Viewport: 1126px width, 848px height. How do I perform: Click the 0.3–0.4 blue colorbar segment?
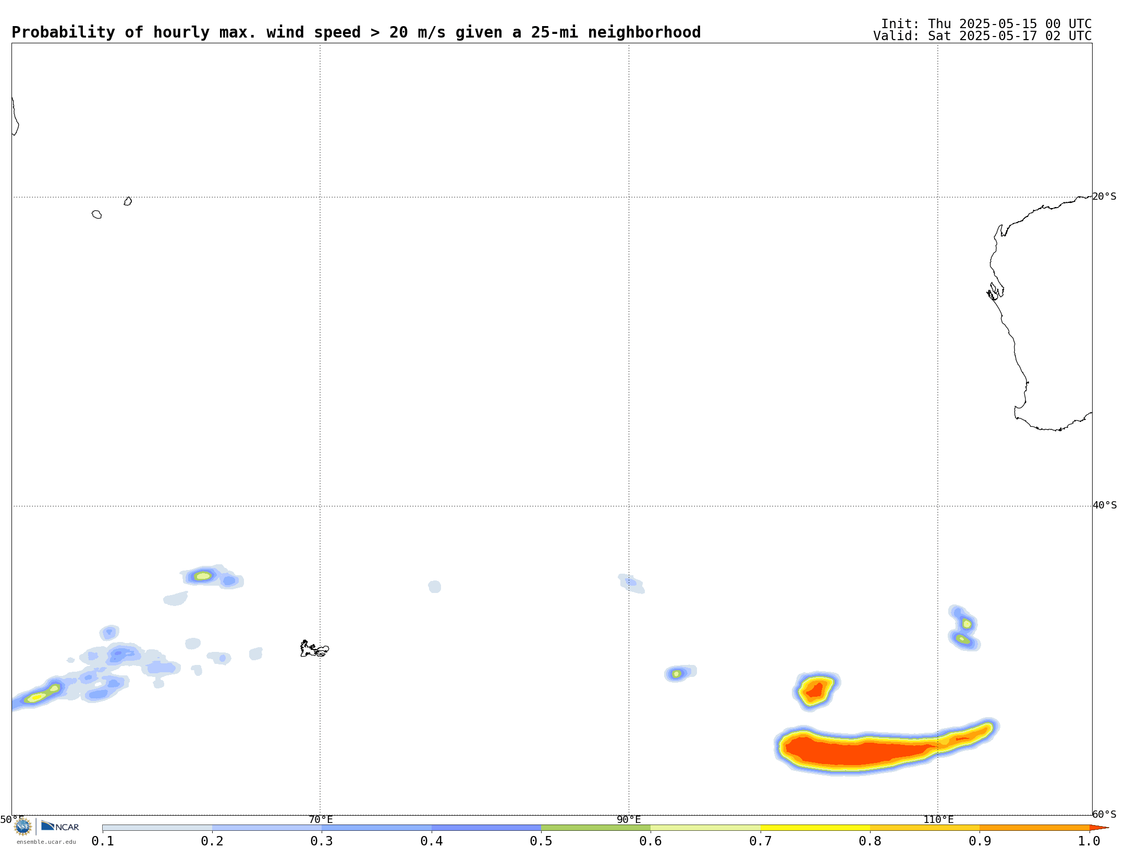pyautogui.click(x=376, y=828)
